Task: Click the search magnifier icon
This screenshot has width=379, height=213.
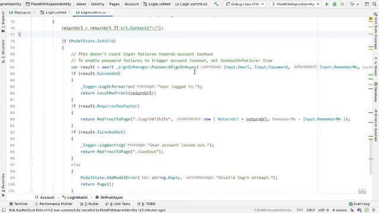Action: coord(374,4)
